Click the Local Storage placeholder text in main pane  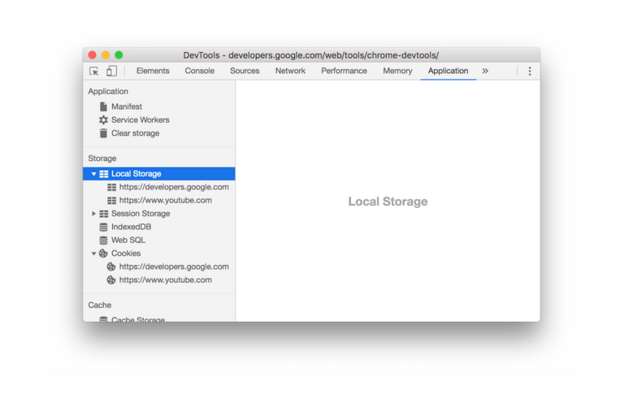388,202
